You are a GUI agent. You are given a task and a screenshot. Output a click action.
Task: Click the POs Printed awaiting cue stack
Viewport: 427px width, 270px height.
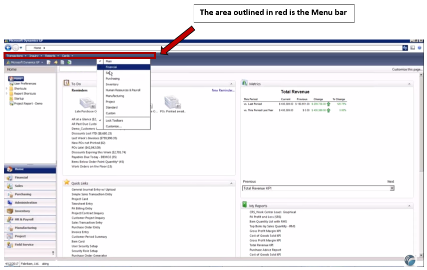[172, 102]
